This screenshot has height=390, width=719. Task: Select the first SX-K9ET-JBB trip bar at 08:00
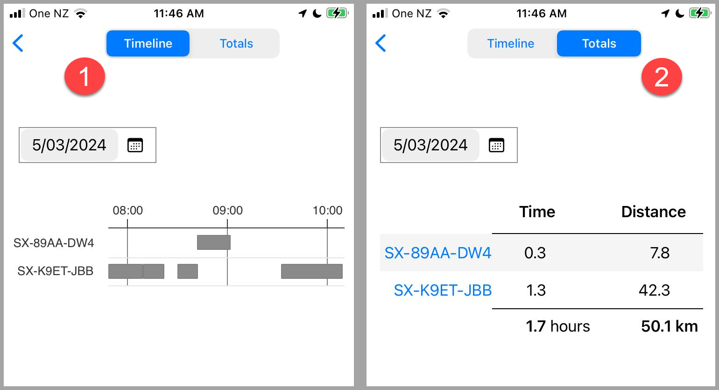tap(126, 271)
